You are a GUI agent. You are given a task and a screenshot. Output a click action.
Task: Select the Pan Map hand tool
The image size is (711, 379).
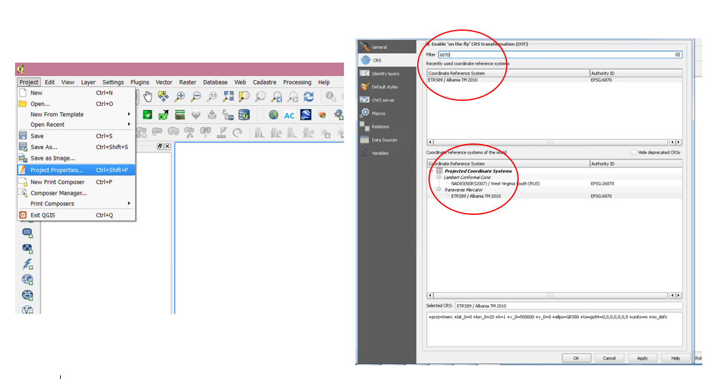148,96
